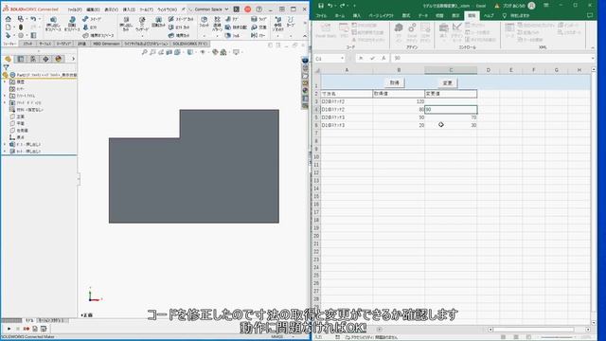Viewport: 606px width, 341px height.
Task: Collapse the Excel ribbon arrow
Action: pyautogui.click(x=593, y=47)
